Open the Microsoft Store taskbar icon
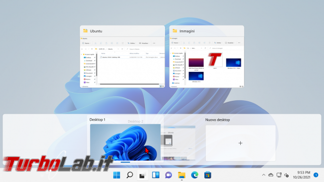 coord(208,175)
